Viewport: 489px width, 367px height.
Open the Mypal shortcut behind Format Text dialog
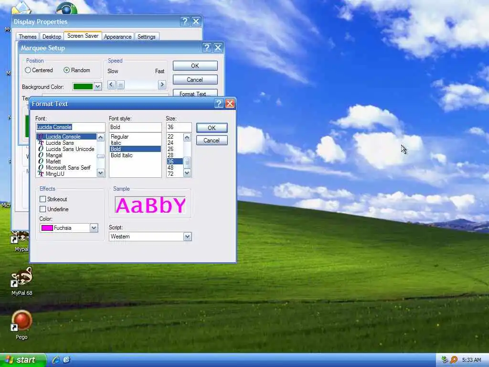point(21,241)
